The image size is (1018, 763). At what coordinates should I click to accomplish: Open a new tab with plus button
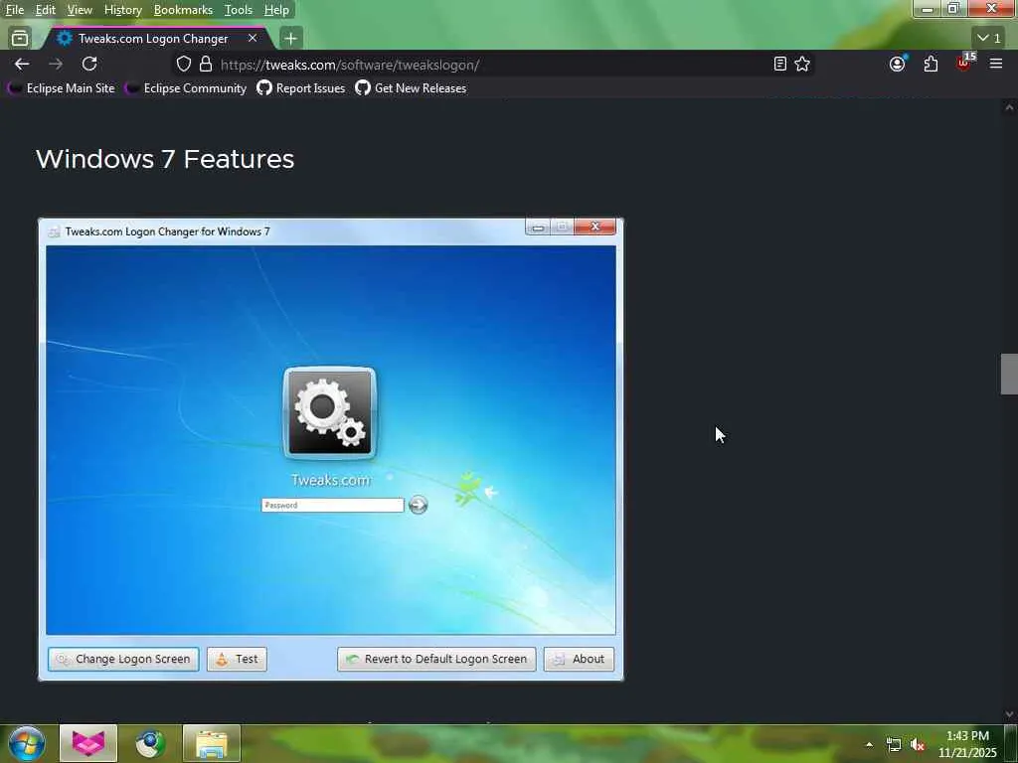coord(291,39)
